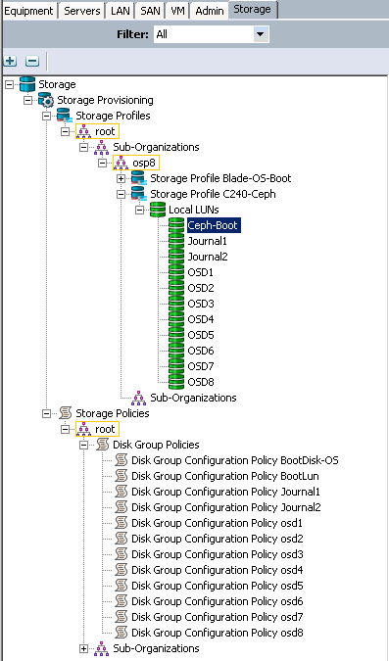Select the OSD3 LUN
The image size is (389, 661).
coord(201,304)
